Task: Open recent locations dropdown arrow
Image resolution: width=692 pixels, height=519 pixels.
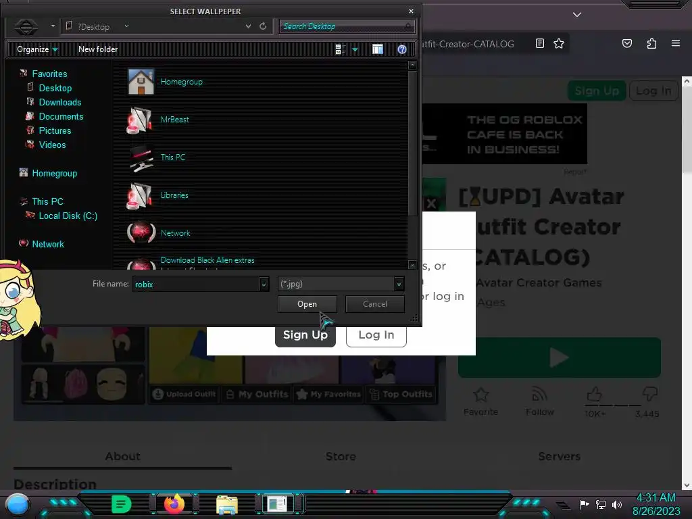Action: click(53, 26)
